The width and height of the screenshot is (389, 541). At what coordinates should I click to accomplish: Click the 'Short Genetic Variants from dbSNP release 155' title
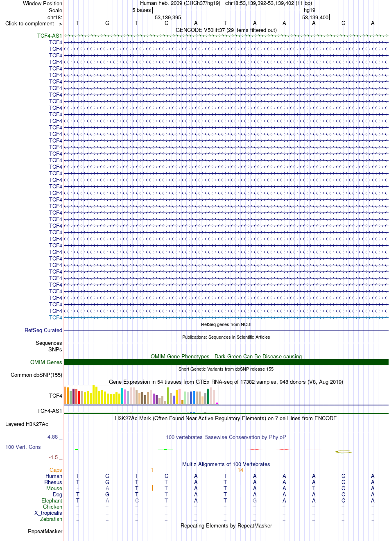pos(226,369)
